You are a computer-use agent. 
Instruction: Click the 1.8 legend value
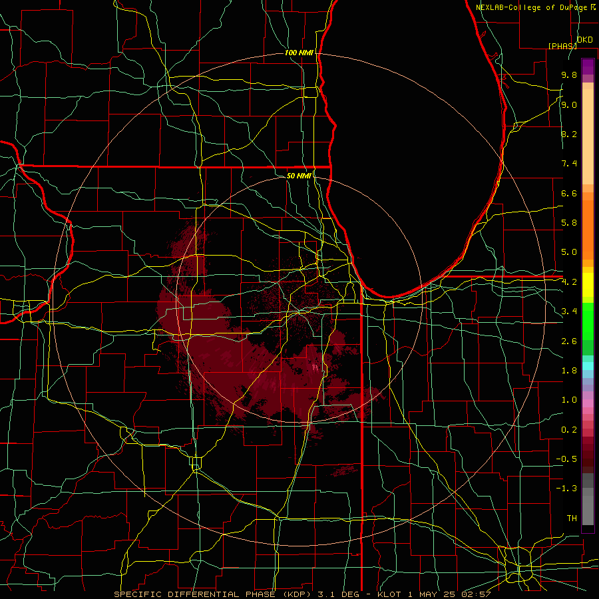pyautogui.click(x=569, y=371)
